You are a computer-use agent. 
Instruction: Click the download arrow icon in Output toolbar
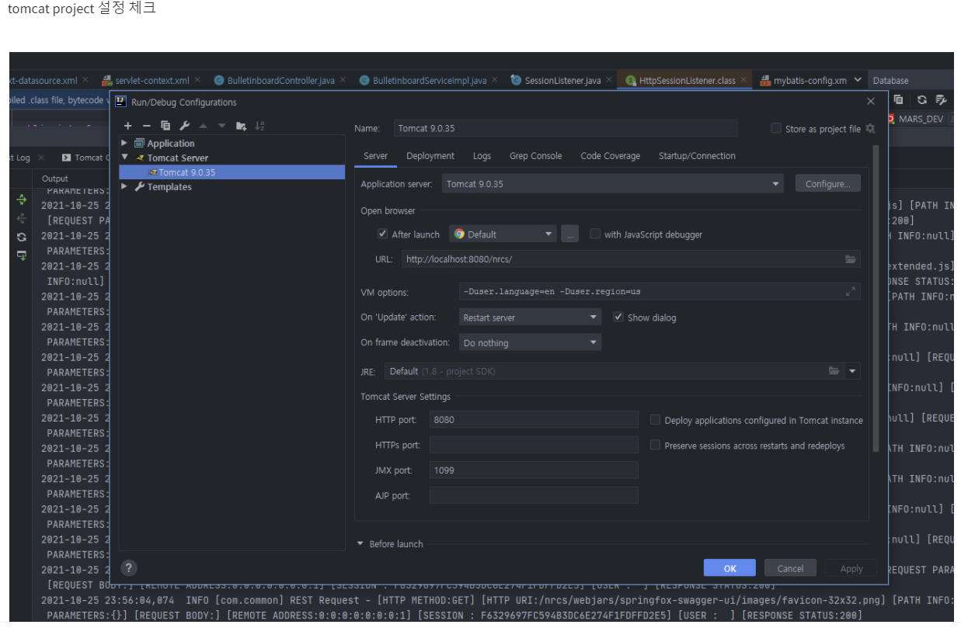click(x=22, y=255)
